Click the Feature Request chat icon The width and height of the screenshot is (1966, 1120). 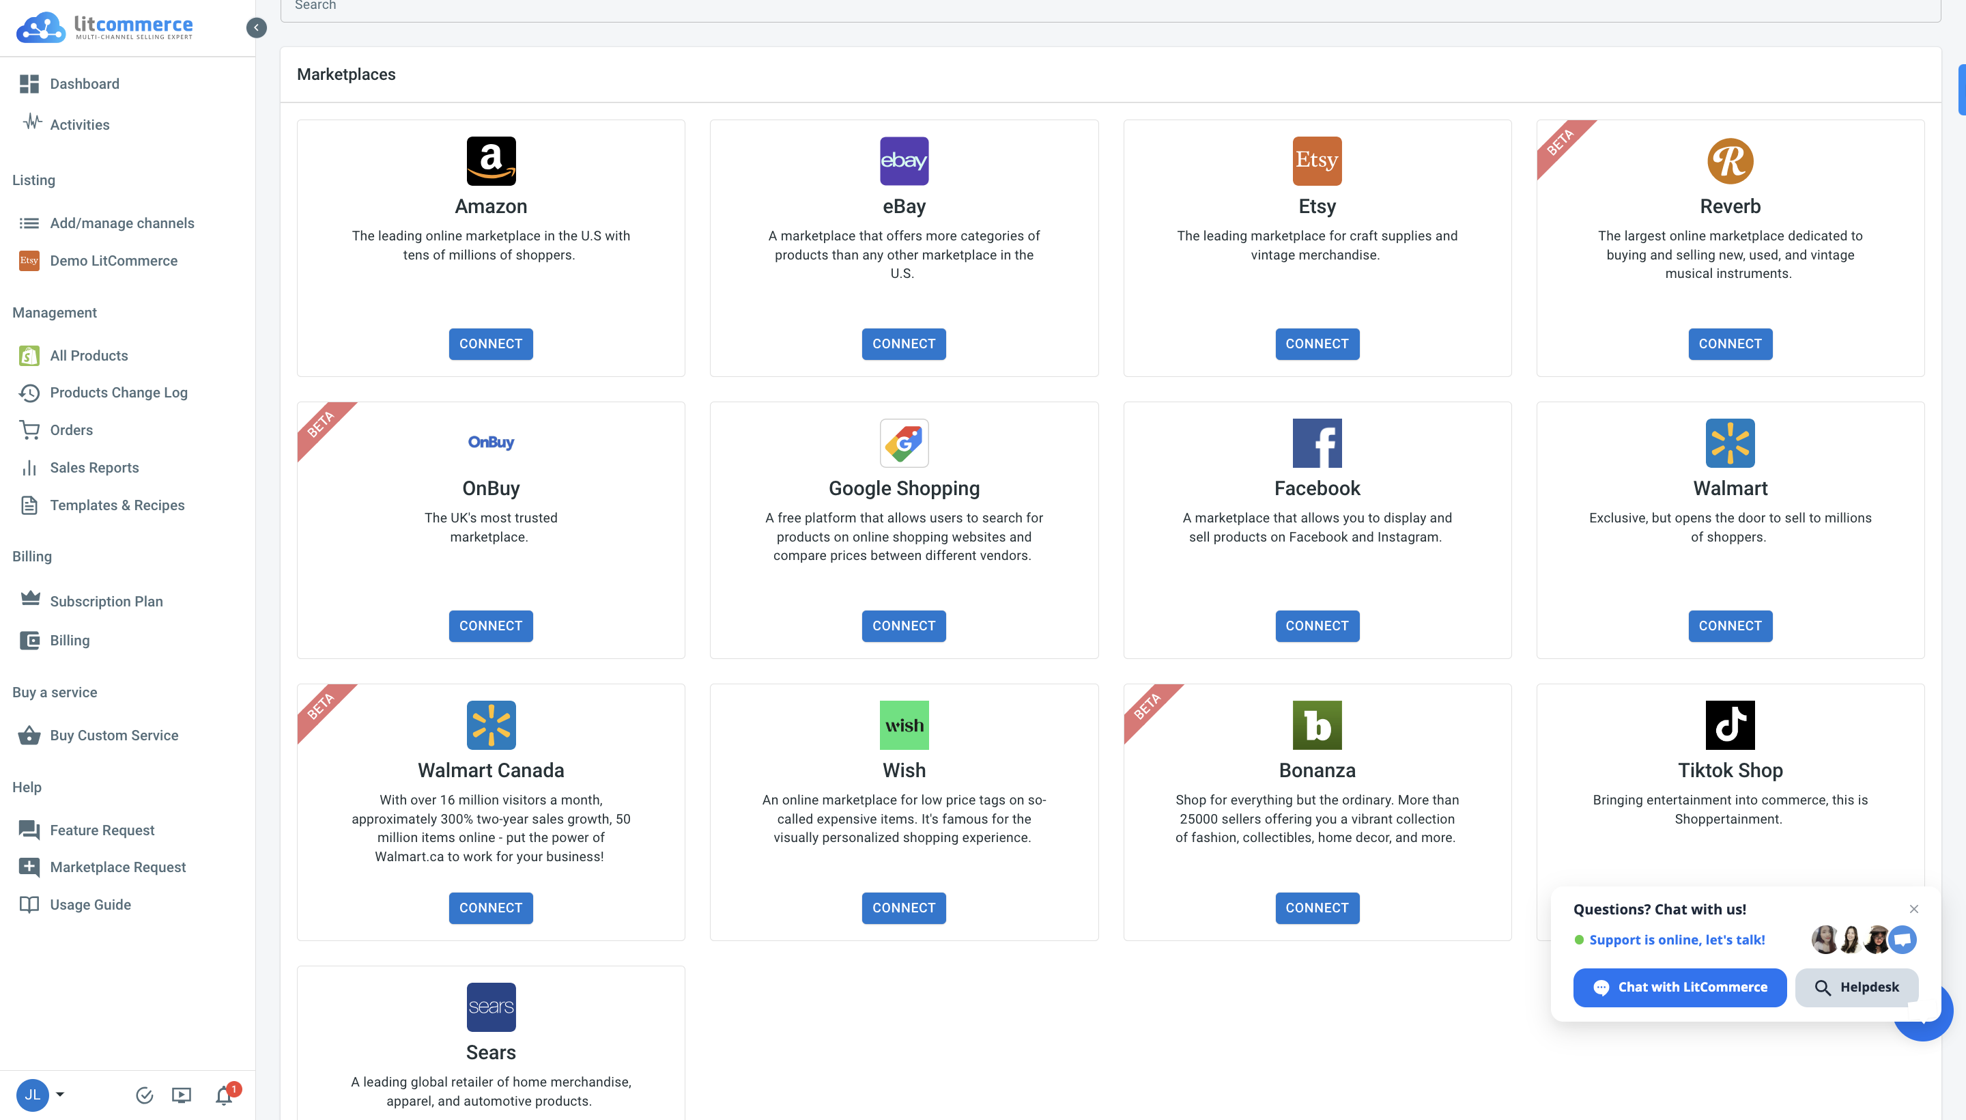point(29,830)
